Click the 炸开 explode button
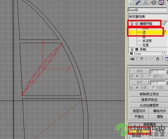The image size is (168, 139). [x=140, y=82]
